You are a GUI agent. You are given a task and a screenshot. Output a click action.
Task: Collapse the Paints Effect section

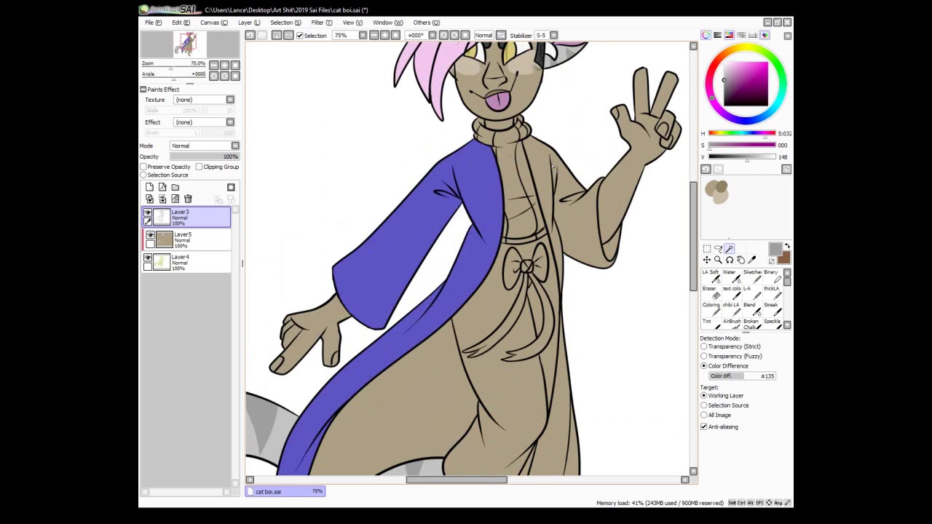tap(143, 90)
